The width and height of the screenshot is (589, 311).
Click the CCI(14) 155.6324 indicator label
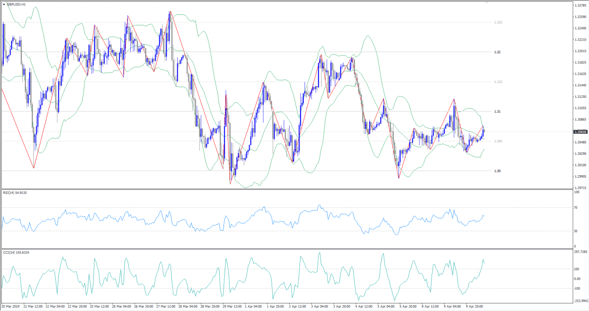(x=15, y=252)
